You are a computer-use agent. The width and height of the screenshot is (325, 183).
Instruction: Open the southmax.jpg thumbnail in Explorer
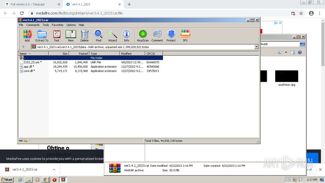[287, 76]
